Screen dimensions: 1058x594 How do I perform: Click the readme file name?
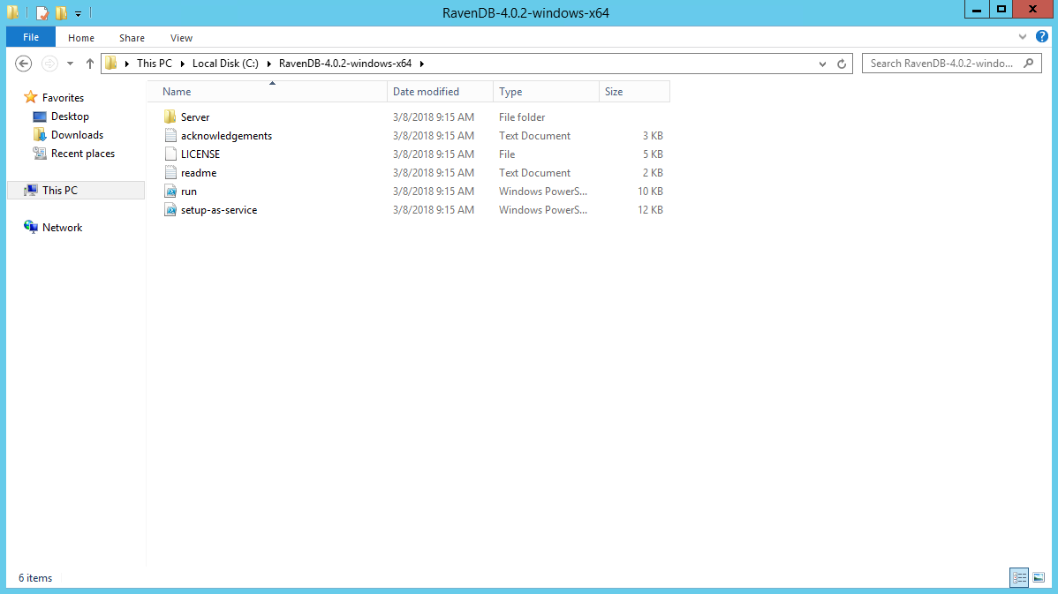[x=199, y=173]
